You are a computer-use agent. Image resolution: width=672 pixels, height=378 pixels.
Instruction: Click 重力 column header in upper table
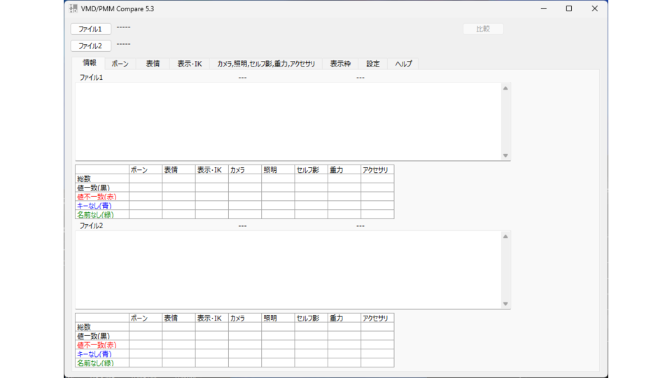pyautogui.click(x=344, y=169)
